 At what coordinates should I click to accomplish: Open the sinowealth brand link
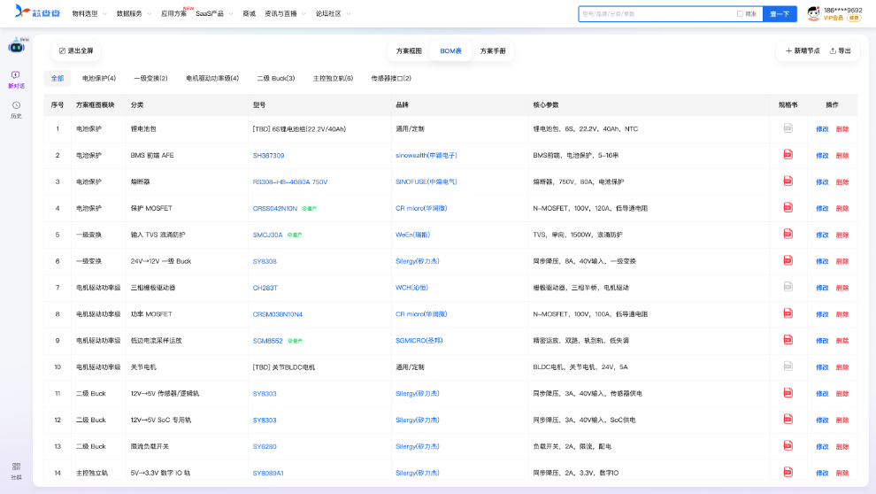click(x=426, y=155)
